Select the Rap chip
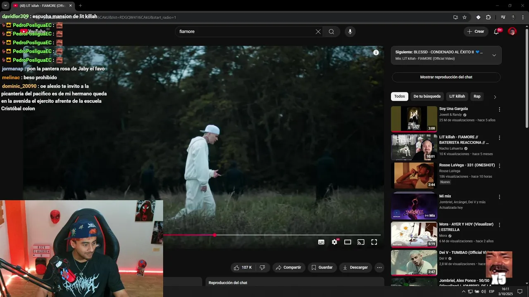This screenshot has height=297, width=529. tap(477, 97)
